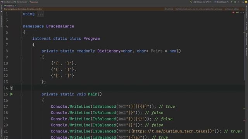Click the Search Everywhere magnifier icon
Image resolution: width=248 pixels, height=139 pixels.
pyautogui.click(x=243, y=2)
